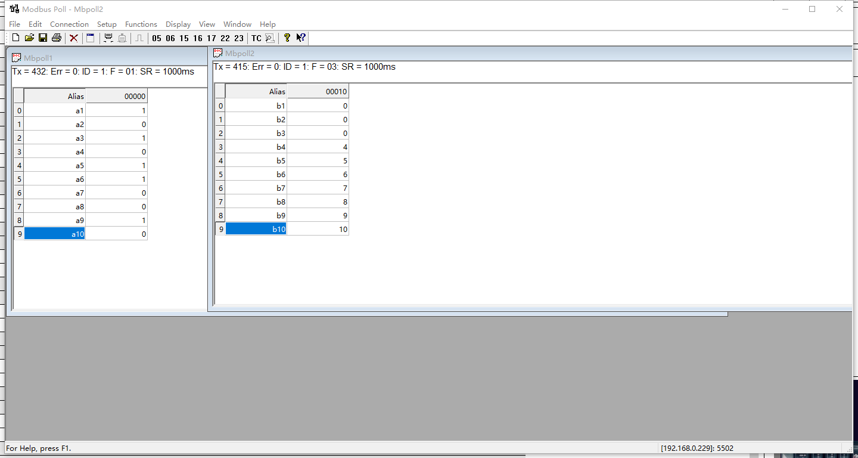
Task: Click the Alias column header in Mbpoll1
Action: coord(55,96)
